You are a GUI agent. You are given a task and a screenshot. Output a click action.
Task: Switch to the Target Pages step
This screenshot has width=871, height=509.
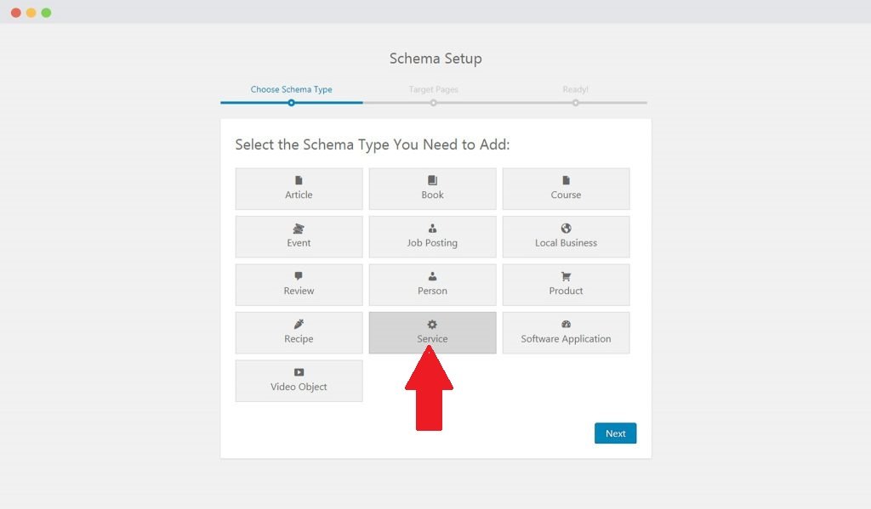click(x=434, y=89)
